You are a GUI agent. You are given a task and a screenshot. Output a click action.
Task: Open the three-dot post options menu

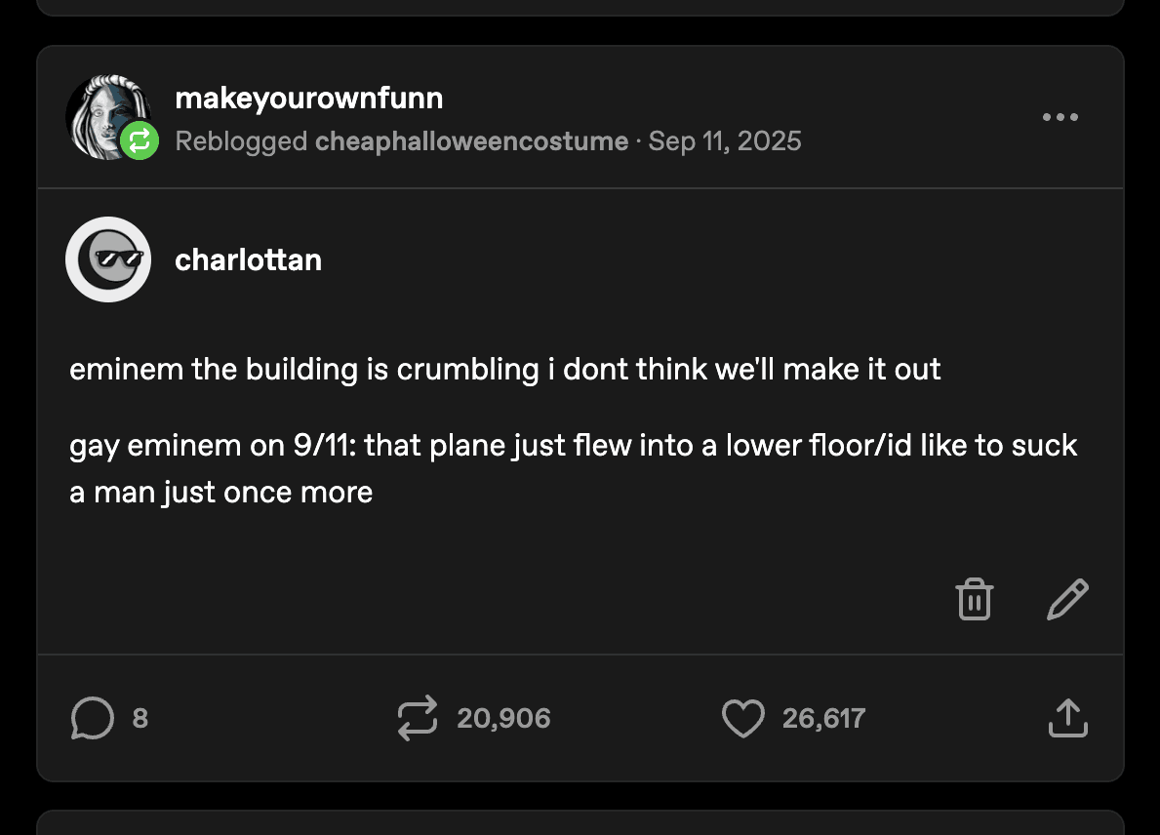point(1060,117)
